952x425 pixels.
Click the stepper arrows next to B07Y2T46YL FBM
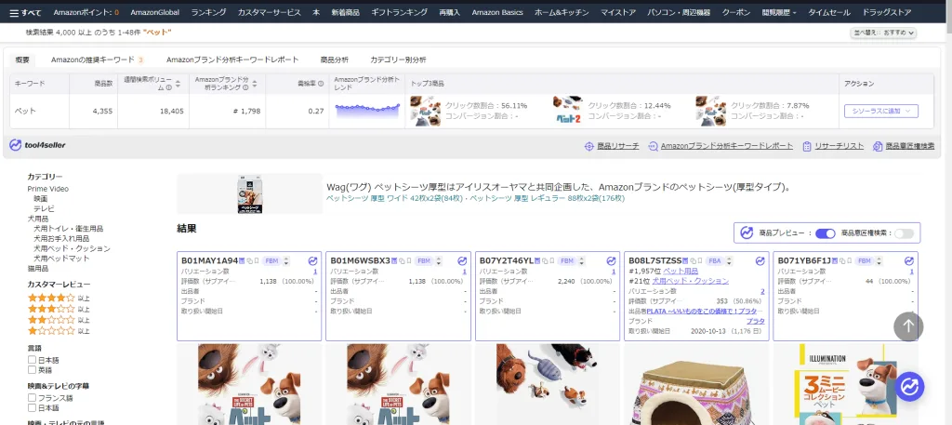pos(581,261)
